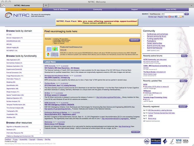The width and height of the screenshot is (194, 146).
Task: Open MRI Neuroanatomy Labeling Services link
Action: point(160,110)
